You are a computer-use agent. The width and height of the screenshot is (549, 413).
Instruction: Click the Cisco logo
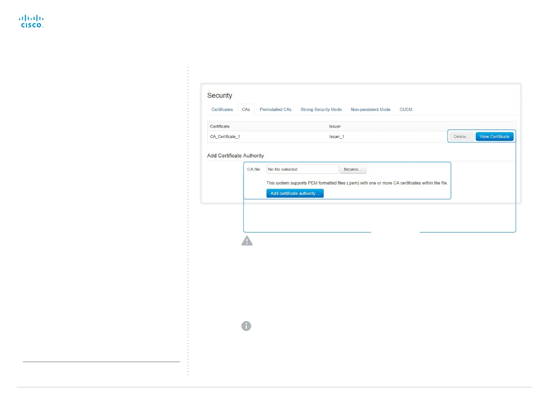pos(31,21)
